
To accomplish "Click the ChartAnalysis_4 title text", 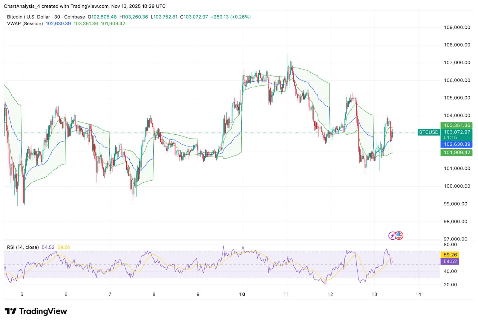I will 22,6.
